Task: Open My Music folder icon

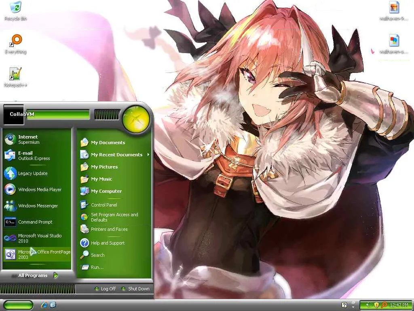Action: click(84, 179)
